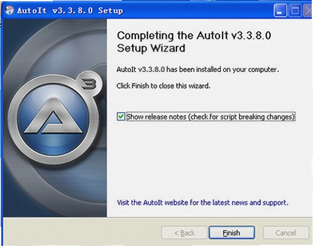Minimize the AutoIt Setup window
The width and height of the screenshot is (313, 246).
click(x=280, y=10)
